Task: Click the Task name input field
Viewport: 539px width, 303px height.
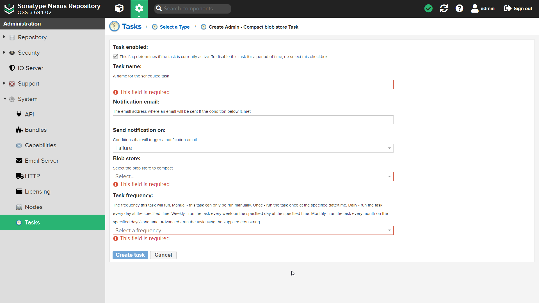Action: (253, 84)
